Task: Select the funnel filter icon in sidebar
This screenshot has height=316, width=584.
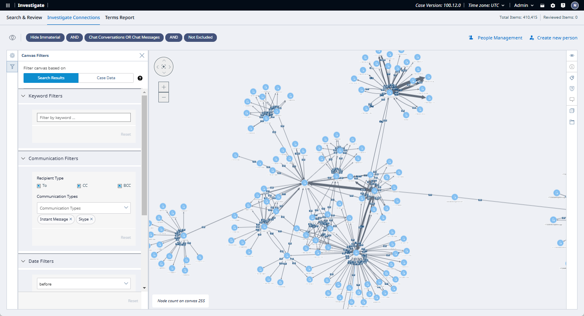Action: [x=12, y=67]
